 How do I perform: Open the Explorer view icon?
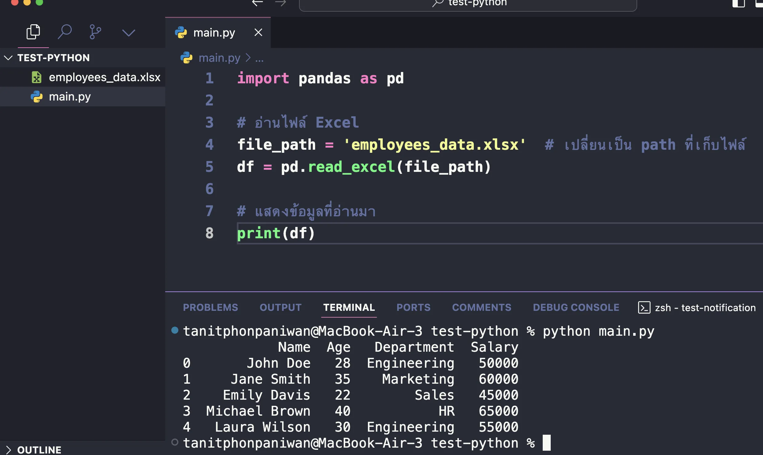tap(33, 32)
